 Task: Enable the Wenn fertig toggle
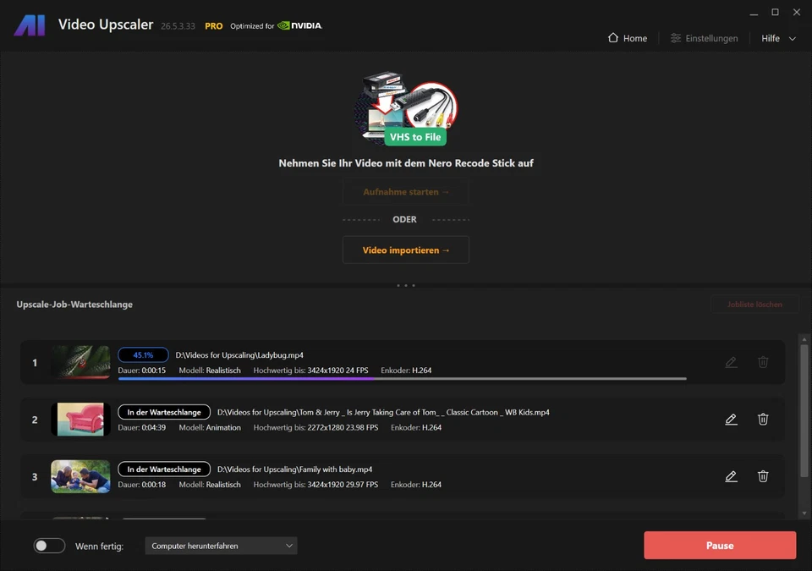[x=49, y=546]
